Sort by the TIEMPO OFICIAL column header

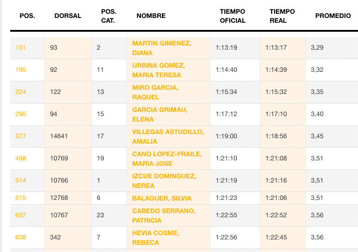[233, 16]
